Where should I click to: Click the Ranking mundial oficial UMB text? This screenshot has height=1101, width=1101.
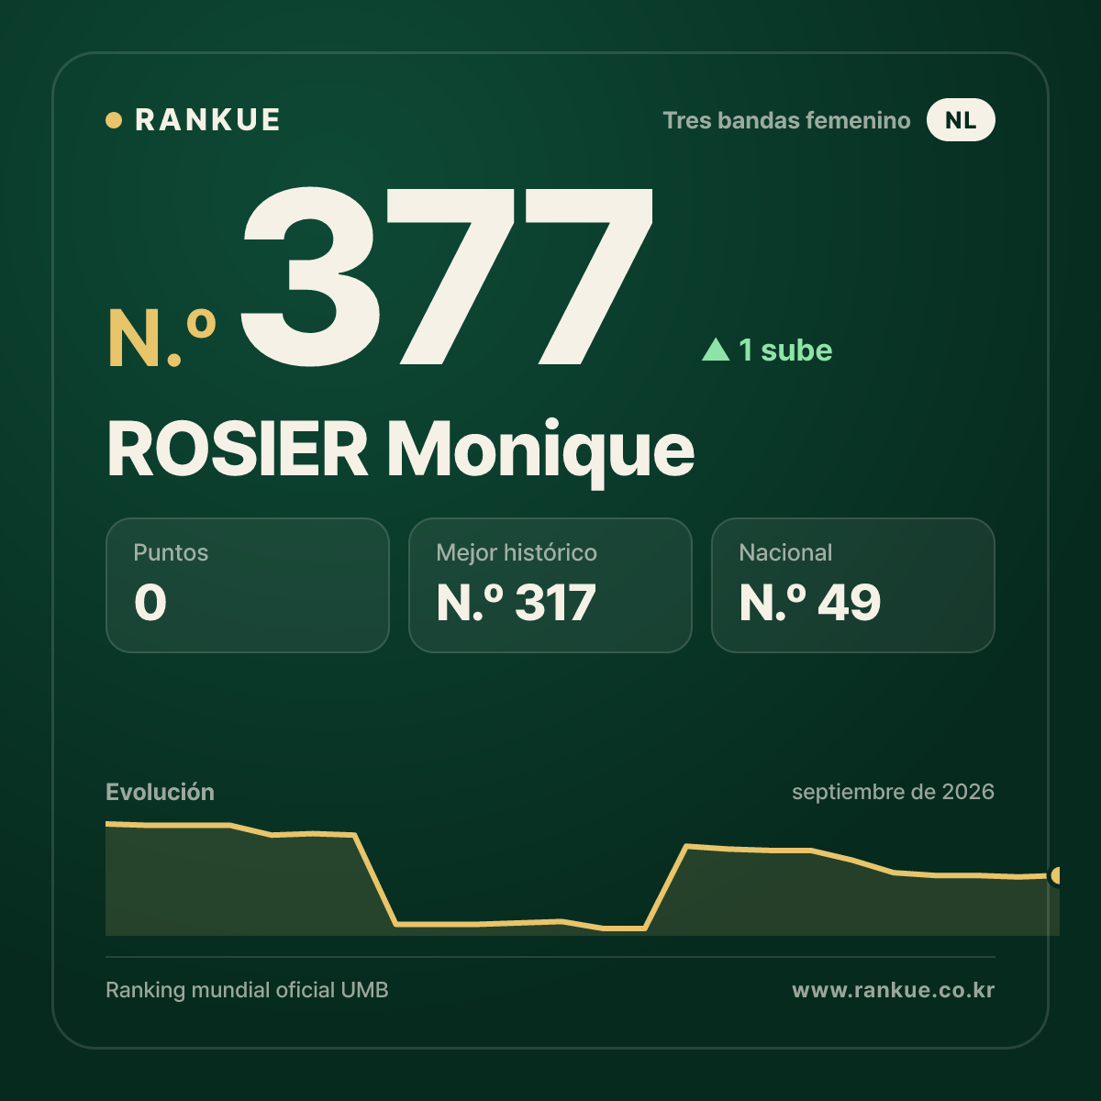click(x=247, y=990)
